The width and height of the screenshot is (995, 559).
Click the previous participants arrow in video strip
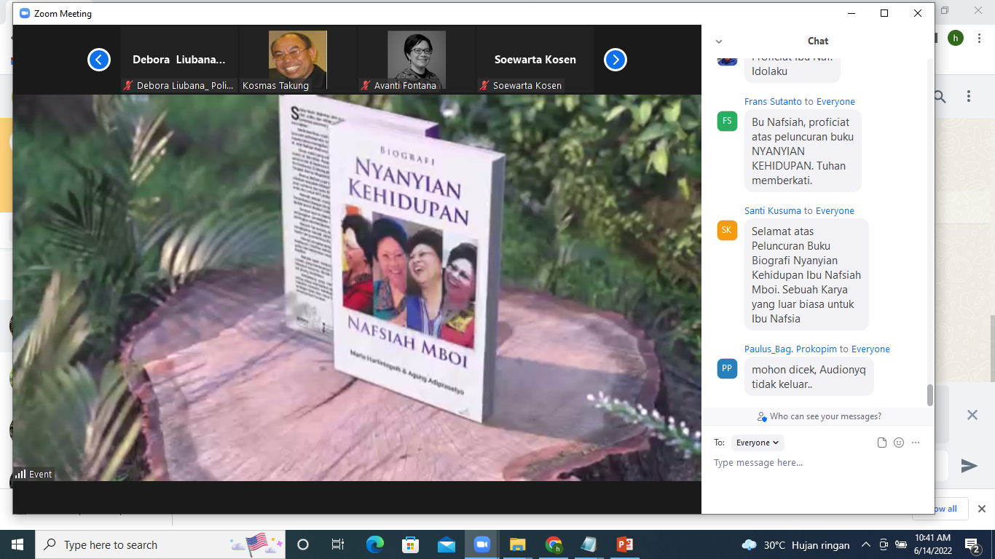point(99,60)
